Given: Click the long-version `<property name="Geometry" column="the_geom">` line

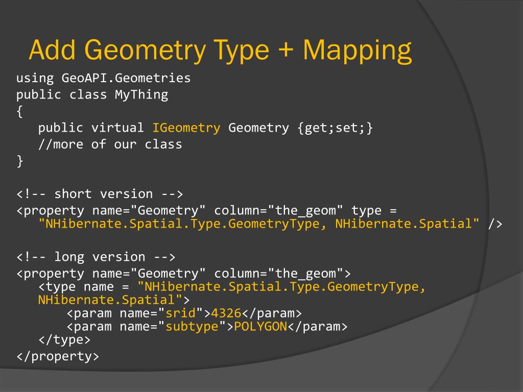Looking at the screenshot, I should pos(183,274).
